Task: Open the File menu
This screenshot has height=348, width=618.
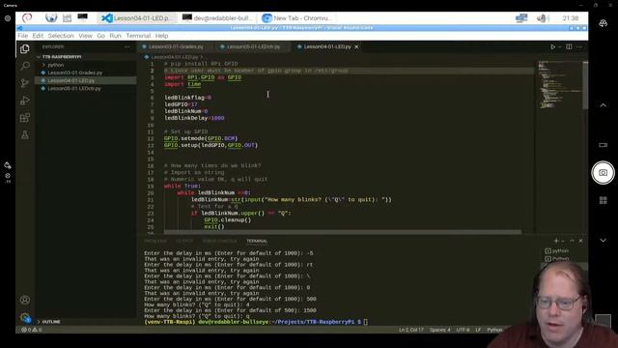Action: [23, 36]
